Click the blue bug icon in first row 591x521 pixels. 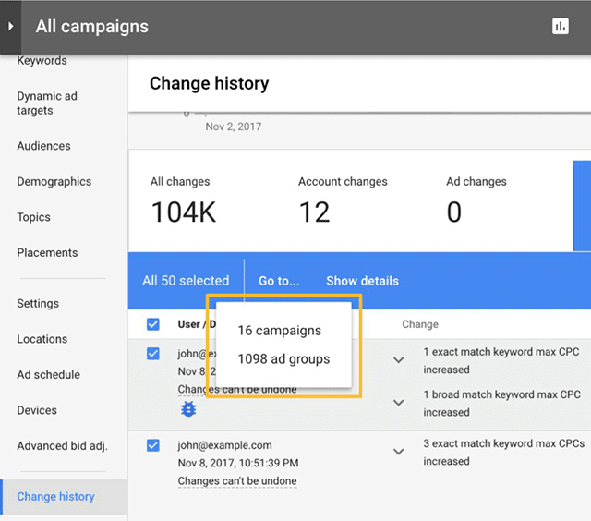188,408
